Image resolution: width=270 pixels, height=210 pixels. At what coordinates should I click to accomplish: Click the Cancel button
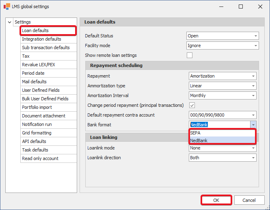[x=249, y=200]
